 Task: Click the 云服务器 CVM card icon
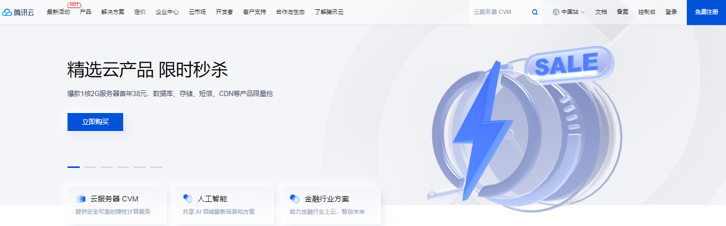coord(80,199)
